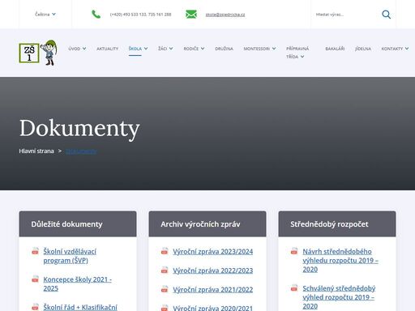Click the green phone icon
The height and width of the screenshot is (311, 415).
(96, 14)
